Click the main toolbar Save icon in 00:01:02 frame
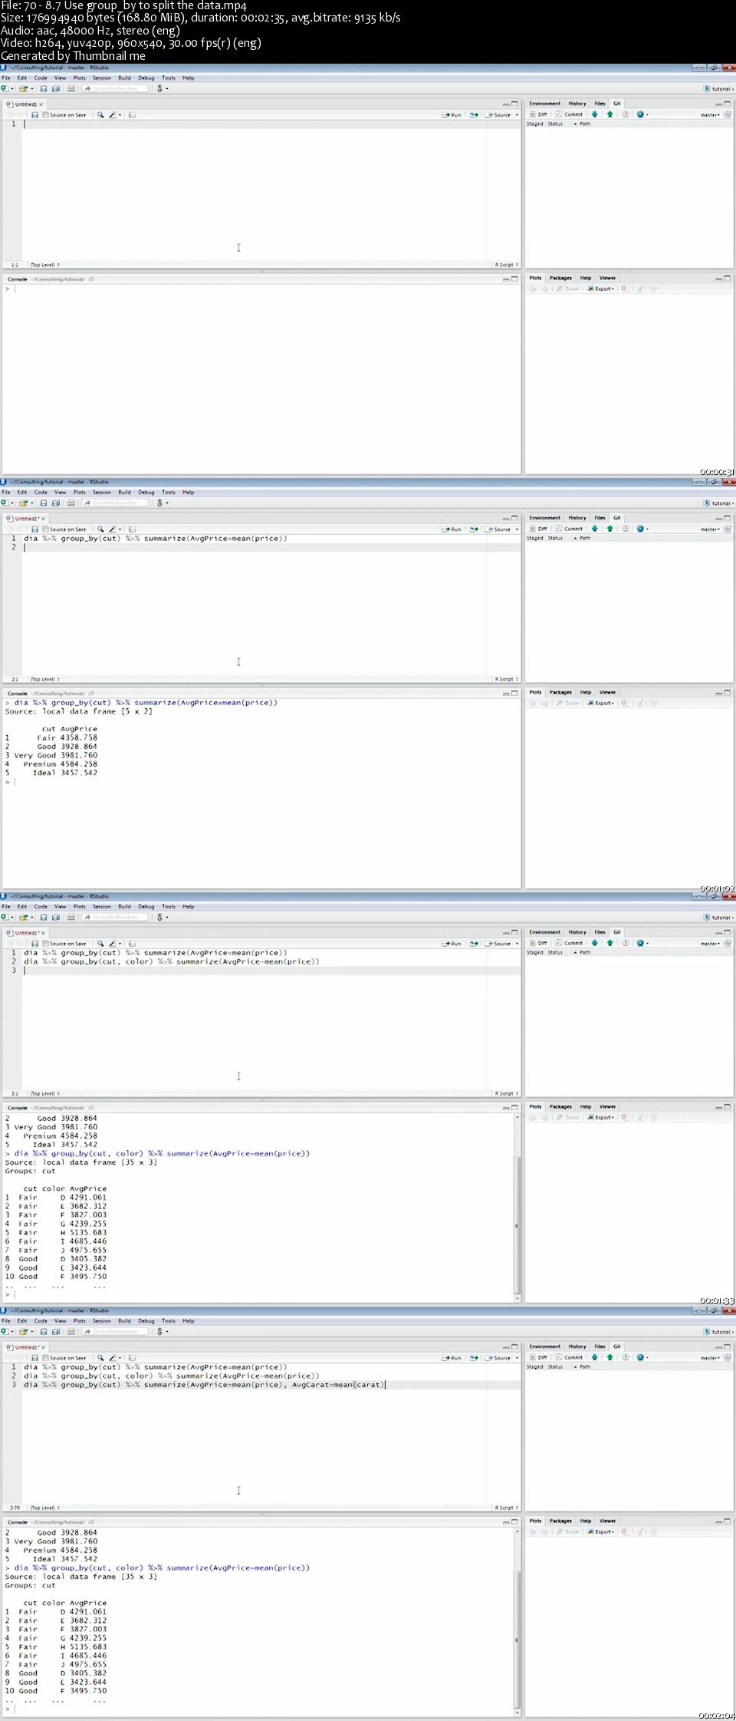The image size is (736, 1721). (x=44, y=503)
